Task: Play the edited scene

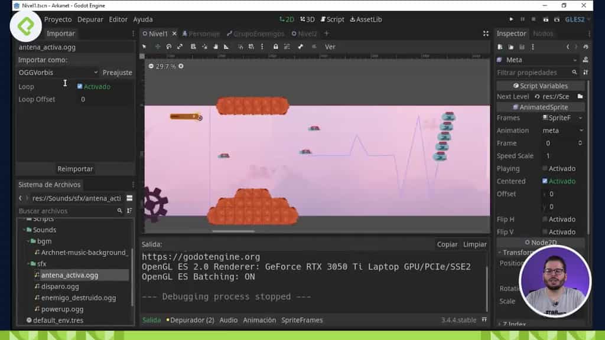Action: pos(545,19)
